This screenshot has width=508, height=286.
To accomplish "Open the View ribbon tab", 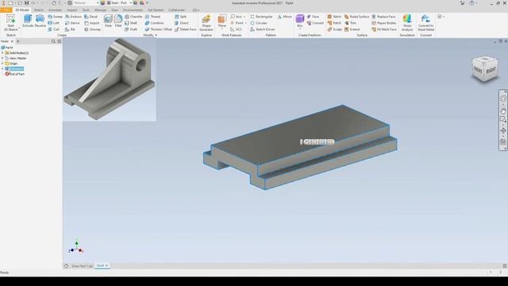I will coord(114,10).
